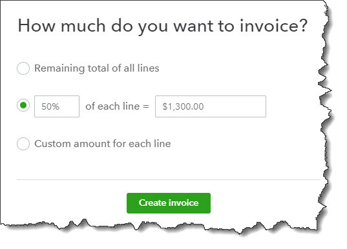The width and height of the screenshot is (347, 249).
Task: Select the percent of each line radio button
Action: [x=23, y=105]
